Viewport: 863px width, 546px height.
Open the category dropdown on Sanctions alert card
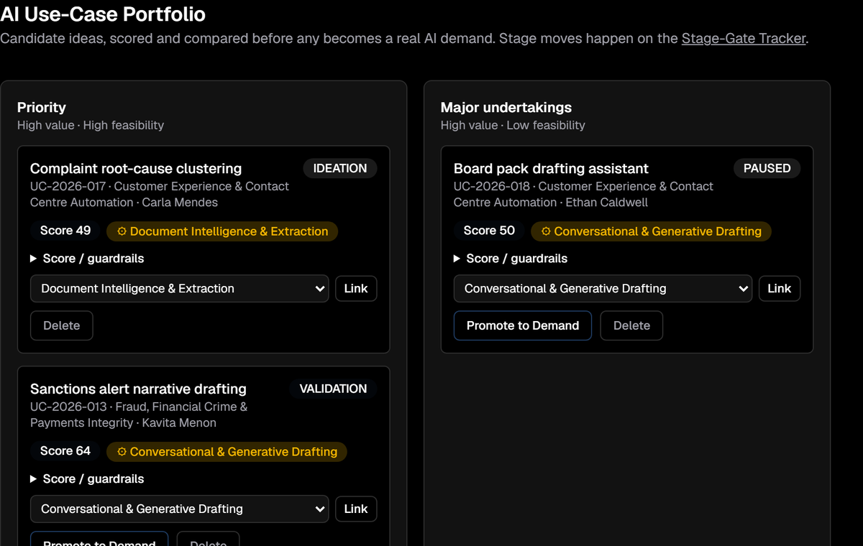click(x=180, y=509)
